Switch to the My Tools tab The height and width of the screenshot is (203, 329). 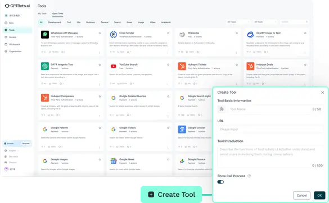pos(42,13)
